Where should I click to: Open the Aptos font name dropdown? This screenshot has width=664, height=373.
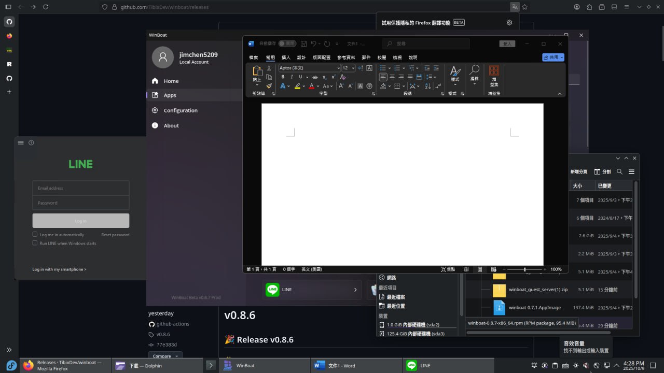click(338, 68)
